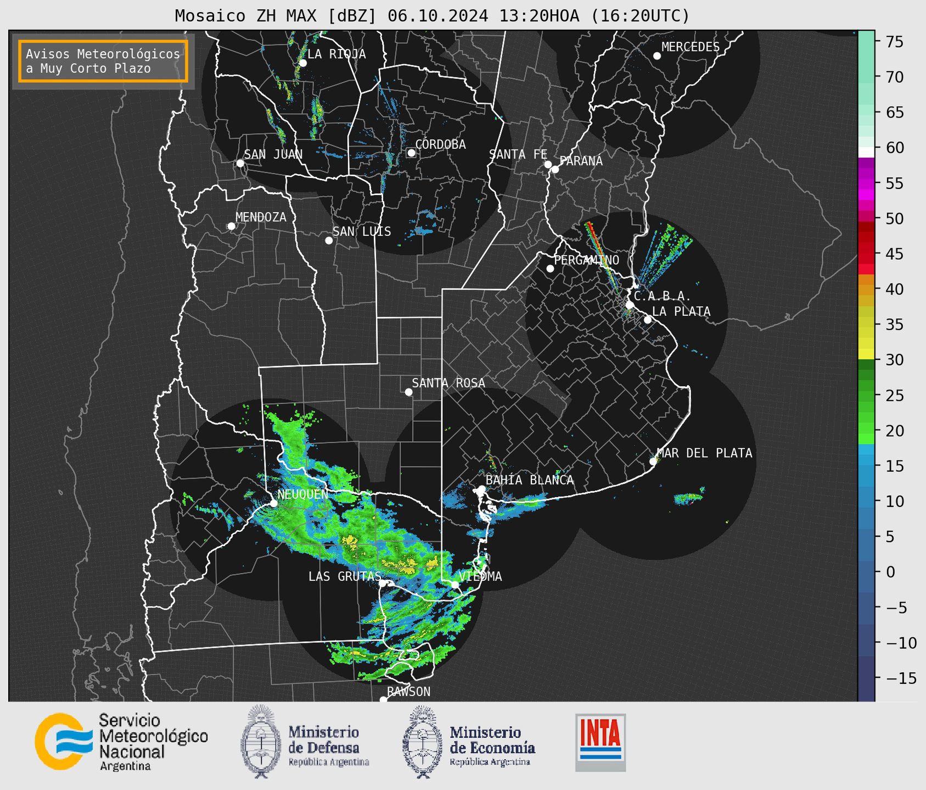
Task: Click the VIEDMA city marker dot
Action: pos(455,585)
